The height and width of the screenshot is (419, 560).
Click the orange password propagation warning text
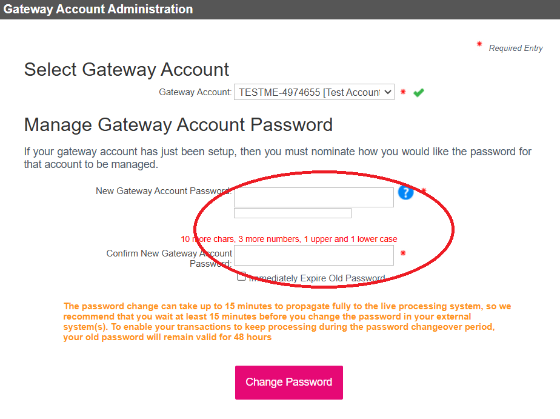287,322
